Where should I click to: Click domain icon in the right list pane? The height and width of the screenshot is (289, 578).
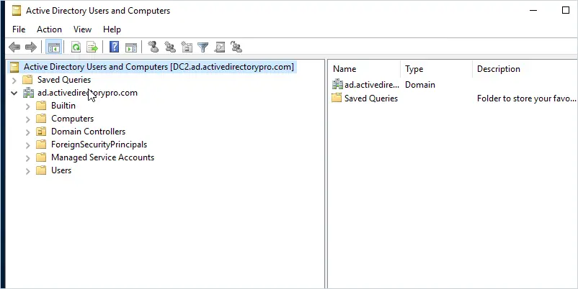[337, 85]
